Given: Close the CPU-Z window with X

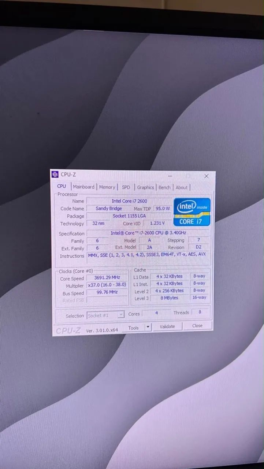Looking at the screenshot, I should [206, 176].
